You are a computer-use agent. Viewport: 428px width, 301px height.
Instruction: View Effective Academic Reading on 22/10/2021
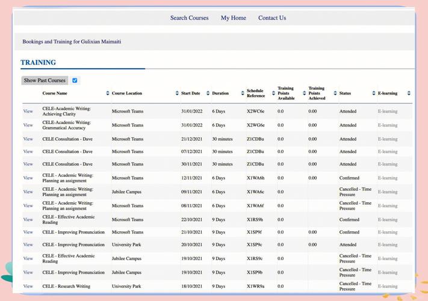coord(28,220)
